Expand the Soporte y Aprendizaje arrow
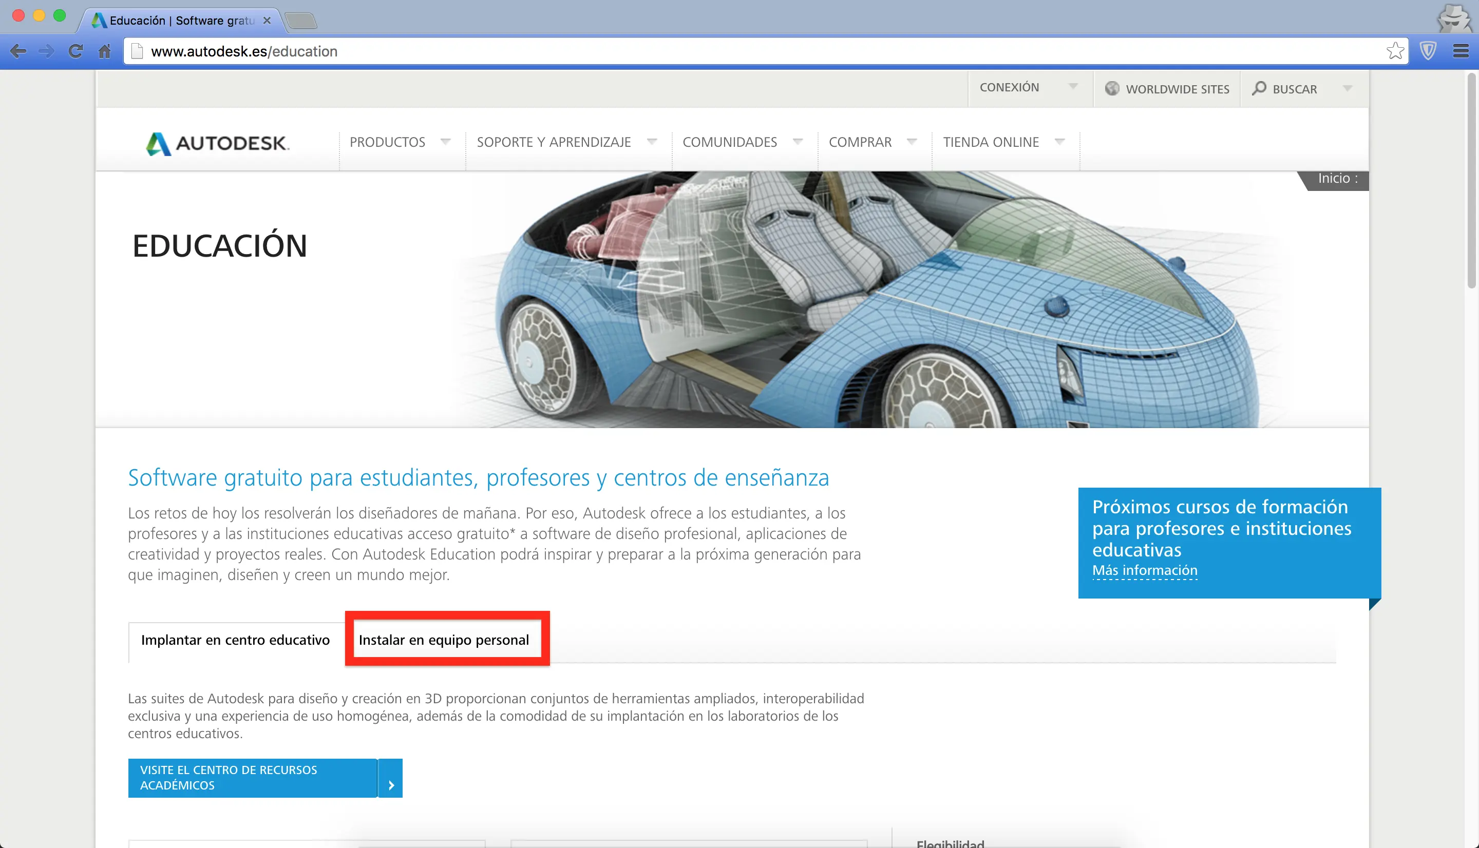Image resolution: width=1479 pixels, height=848 pixels. (x=652, y=142)
